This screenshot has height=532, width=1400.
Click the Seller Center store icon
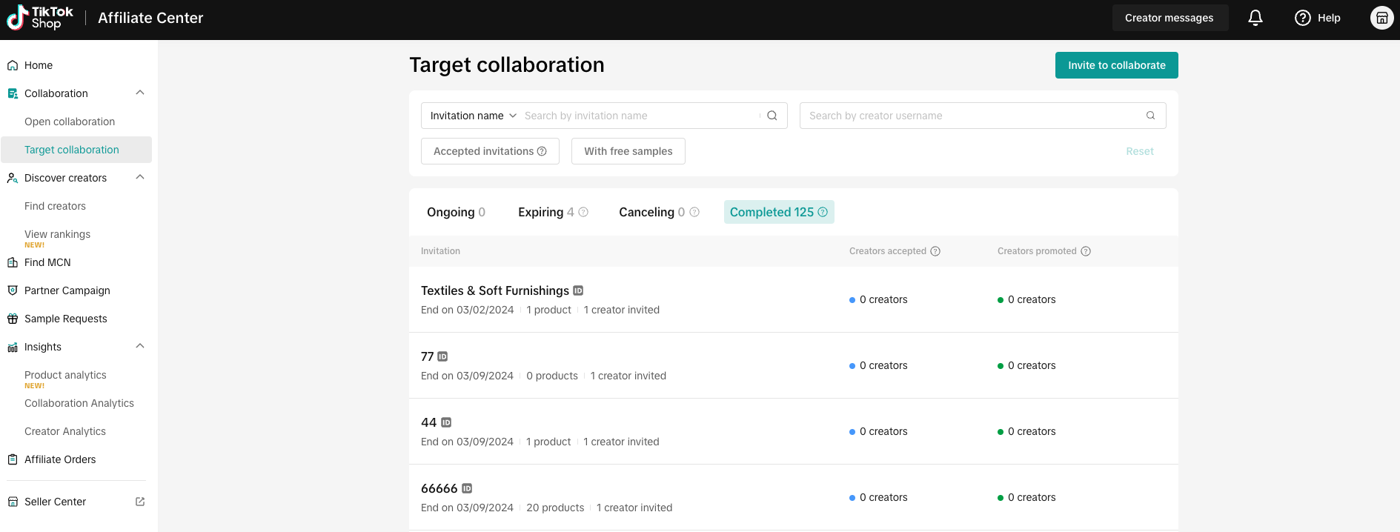pos(13,502)
